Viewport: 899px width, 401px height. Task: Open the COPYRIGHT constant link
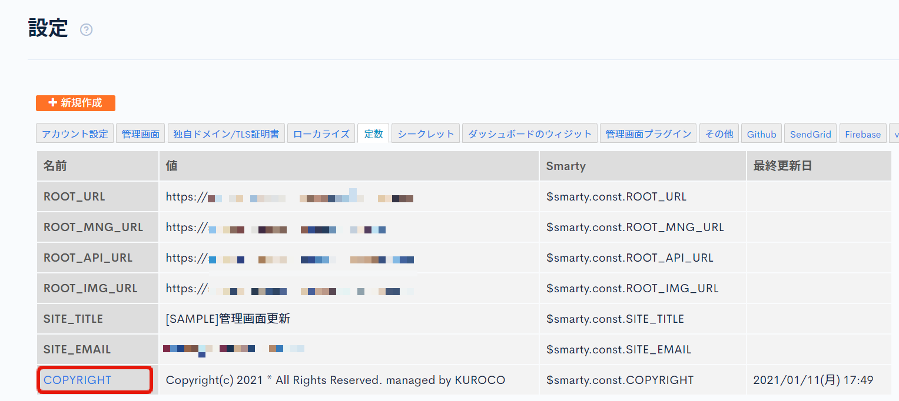pos(77,380)
